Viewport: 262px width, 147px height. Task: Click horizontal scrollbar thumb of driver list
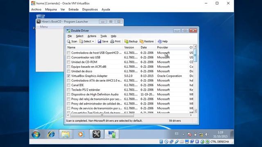102,115
